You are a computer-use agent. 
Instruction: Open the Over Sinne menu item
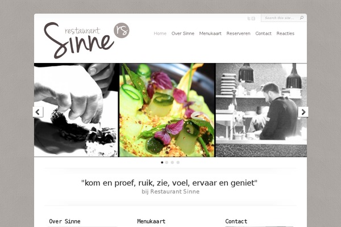pos(183,33)
